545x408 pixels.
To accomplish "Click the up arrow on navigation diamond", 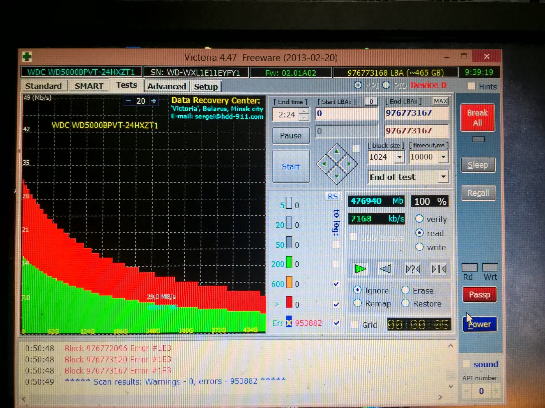I will (x=337, y=152).
